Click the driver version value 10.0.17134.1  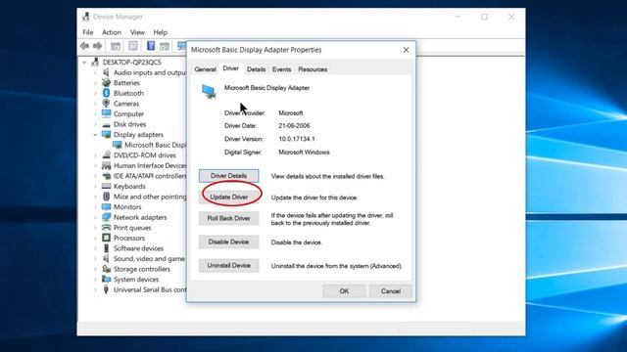297,139
